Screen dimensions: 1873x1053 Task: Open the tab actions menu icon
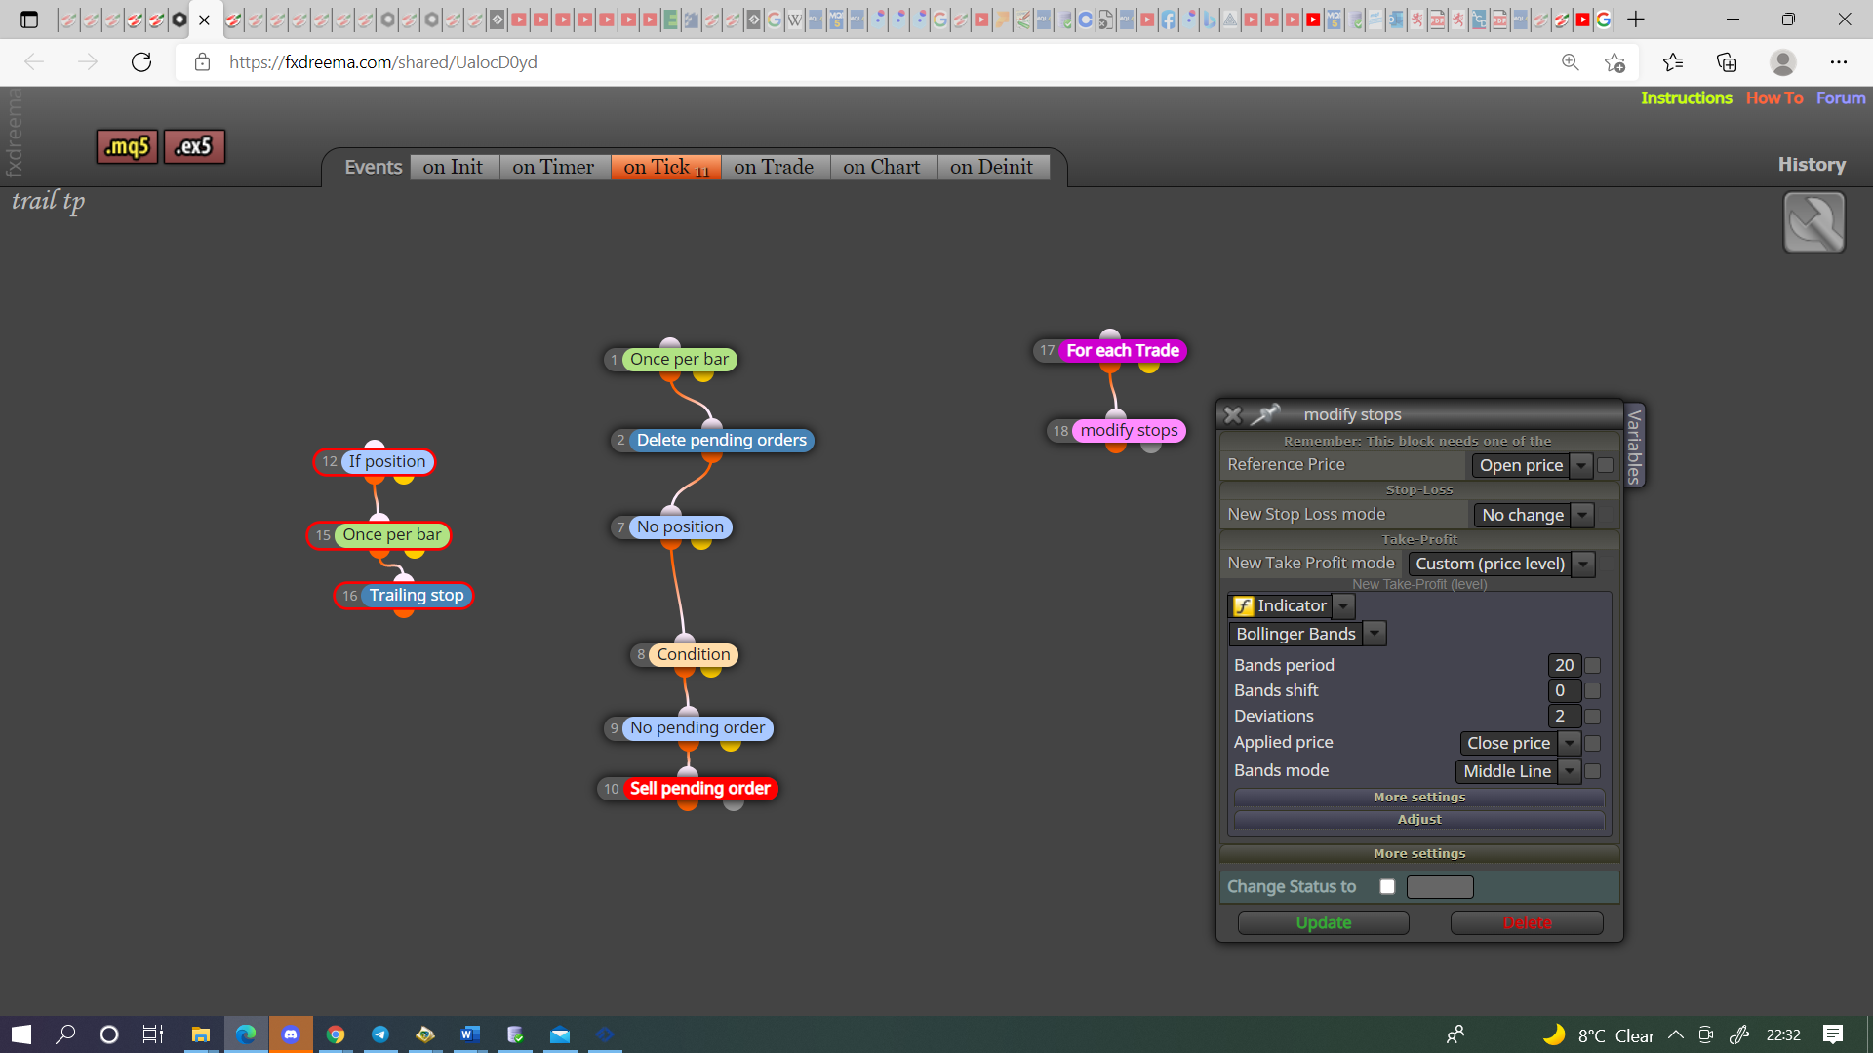click(29, 19)
